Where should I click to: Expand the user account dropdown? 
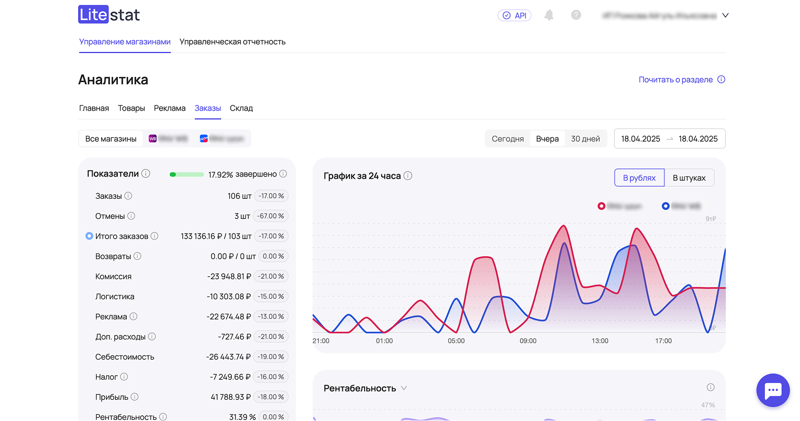(725, 16)
